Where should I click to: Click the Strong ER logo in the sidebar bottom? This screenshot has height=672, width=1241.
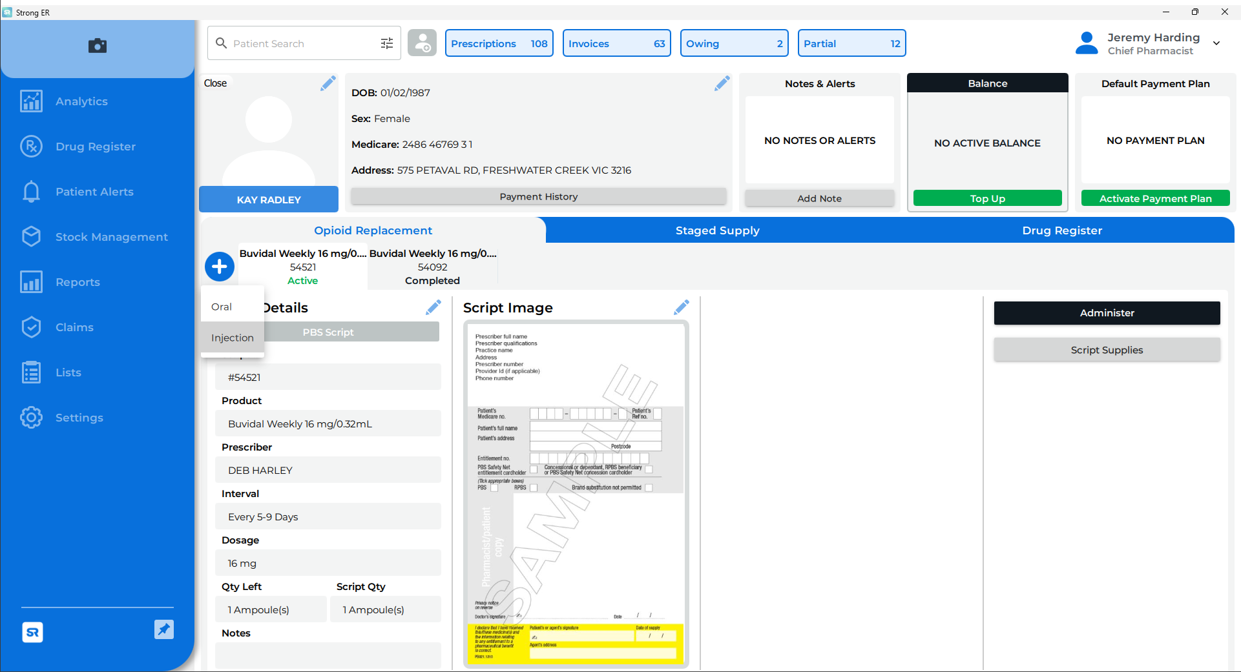(32, 632)
